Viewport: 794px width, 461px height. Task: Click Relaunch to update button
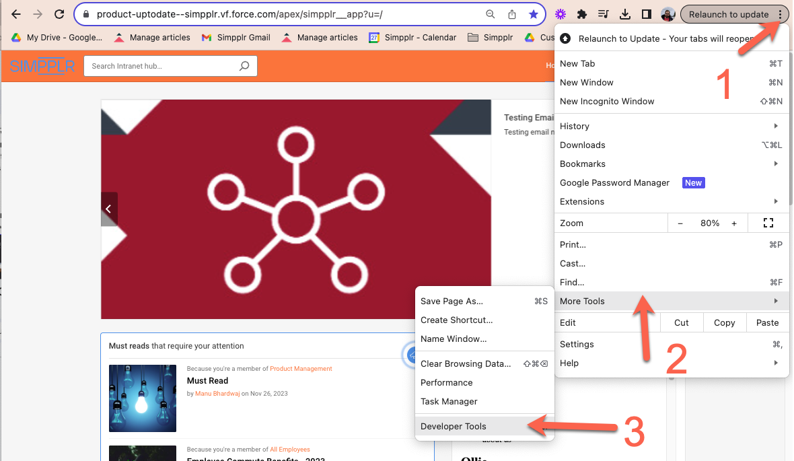728,14
